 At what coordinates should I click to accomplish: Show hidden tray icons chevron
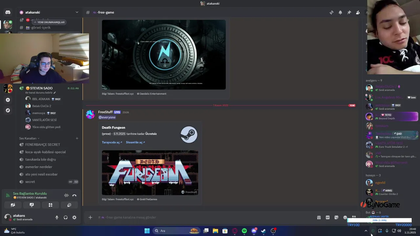tap(366, 231)
